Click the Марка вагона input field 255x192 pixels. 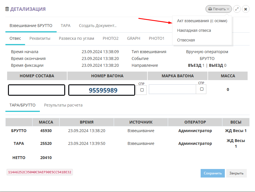point(172,89)
